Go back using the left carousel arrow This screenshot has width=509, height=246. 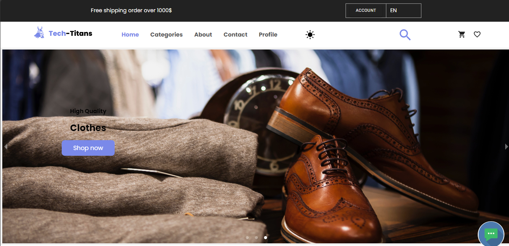(5, 146)
